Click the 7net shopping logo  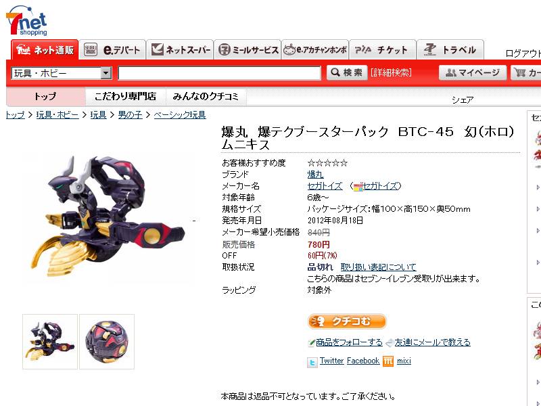coord(26,21)
